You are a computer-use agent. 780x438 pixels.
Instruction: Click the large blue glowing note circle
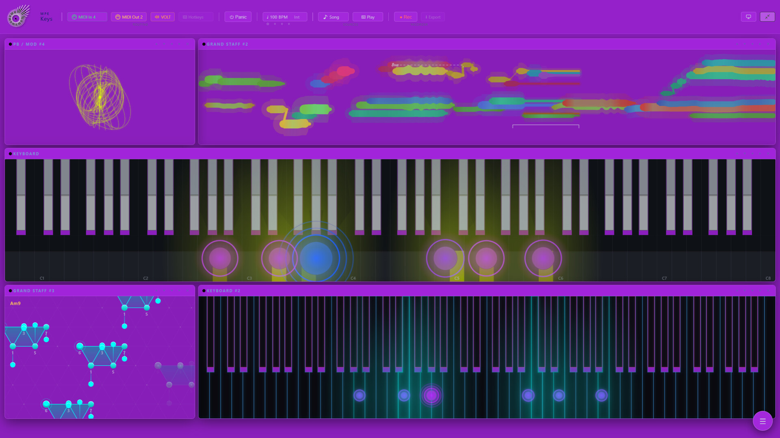coord(316,258)
